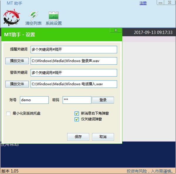Click the Windows 电话播入.wav path field
The width and height of the screenshot is (176, 174).
[x=74, y=84]
